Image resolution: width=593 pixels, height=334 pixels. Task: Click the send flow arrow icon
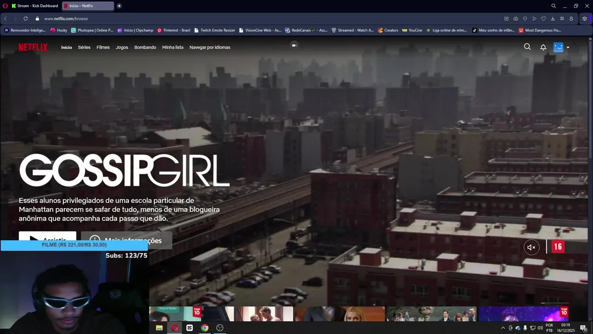tap(534, 19)
